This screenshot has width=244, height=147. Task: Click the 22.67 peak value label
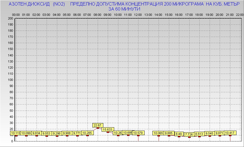tap(97, 125)
